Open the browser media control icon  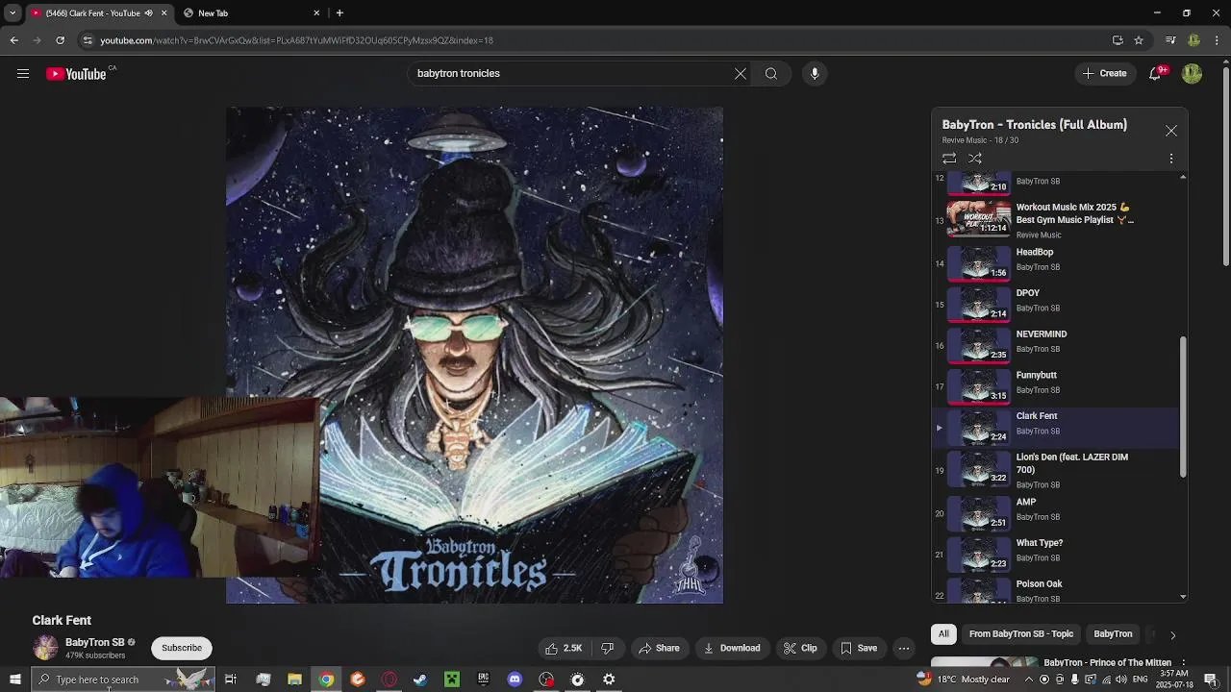point(1170,40)
